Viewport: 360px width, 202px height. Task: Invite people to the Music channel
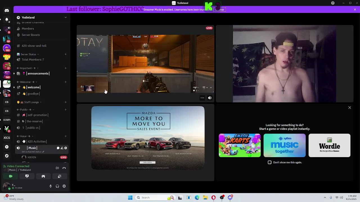pyautogui.click(x=62, y=148)
